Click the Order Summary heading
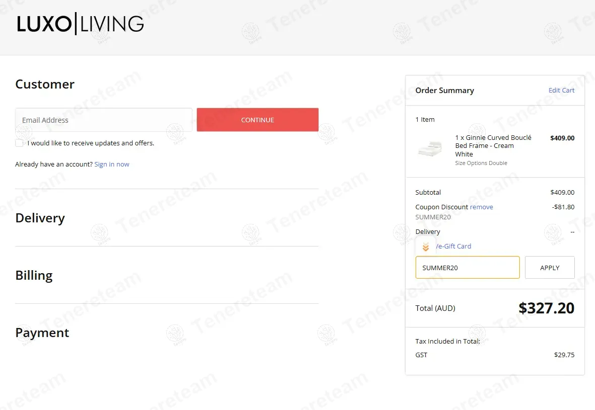 pyautogui.click(x=444, y=90)
